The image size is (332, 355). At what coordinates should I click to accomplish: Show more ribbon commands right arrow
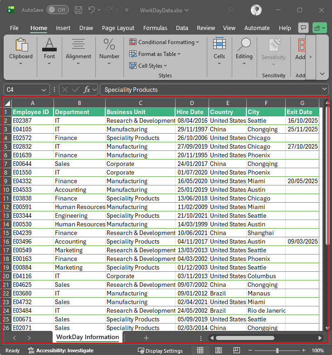[x=311, y=57]
